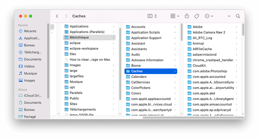This screenshot has width=259, height=138.
Task: Select Documents under Favoris
Action: (30, 59)
